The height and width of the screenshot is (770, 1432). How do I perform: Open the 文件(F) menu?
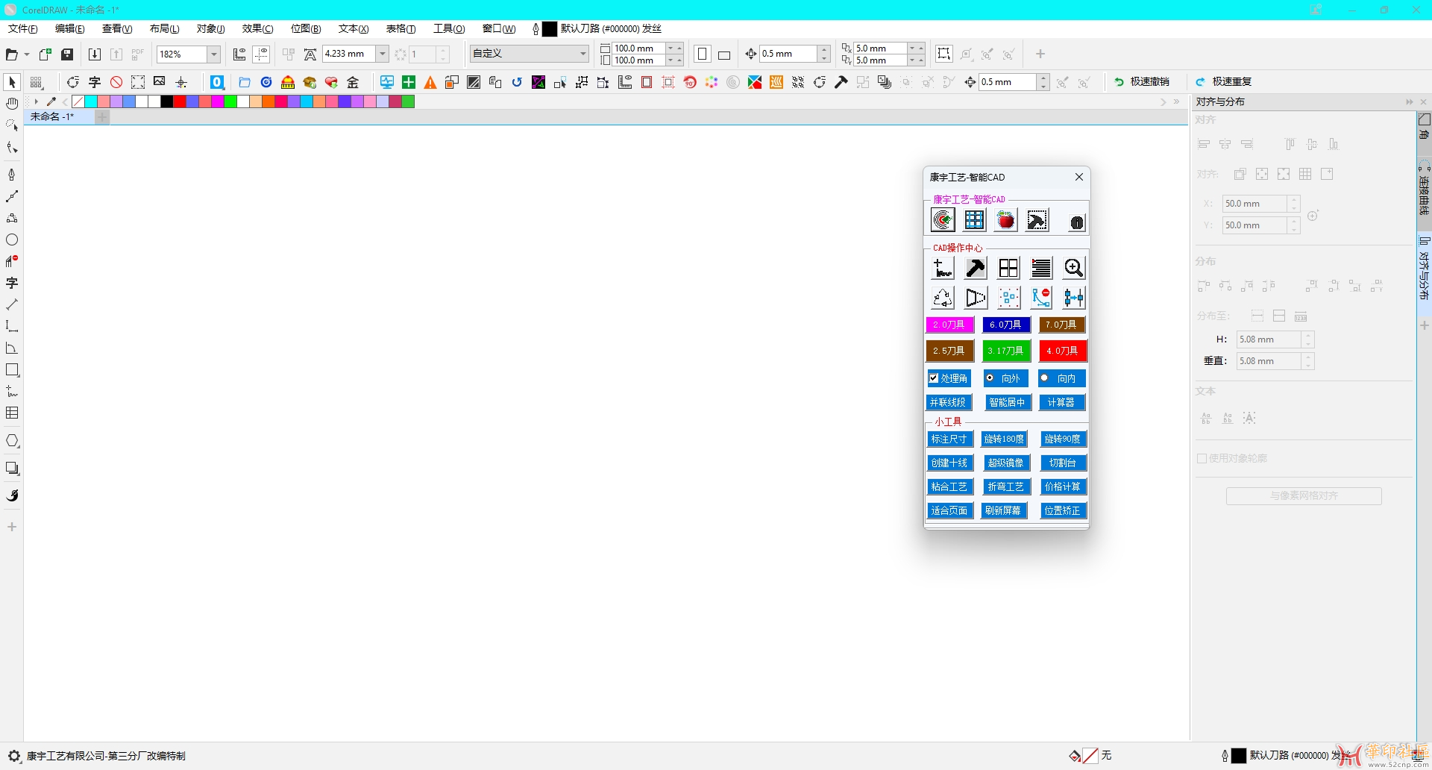coord(23,29)
